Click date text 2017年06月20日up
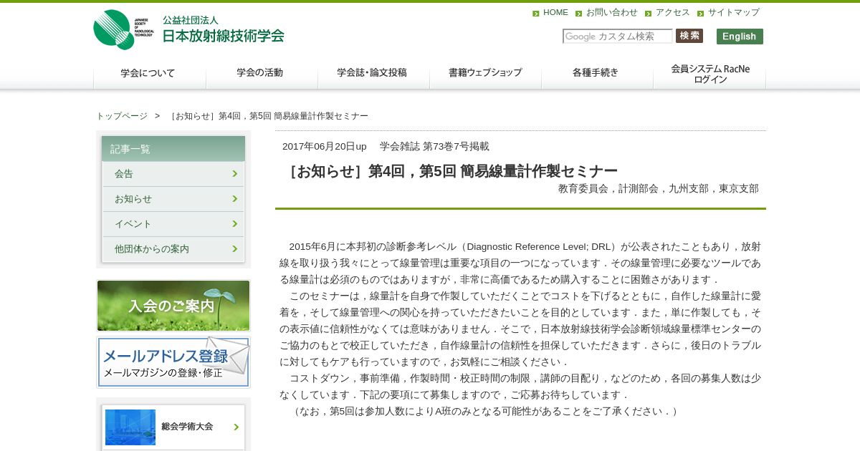This screenshot has height=451, width=860. 324,146
